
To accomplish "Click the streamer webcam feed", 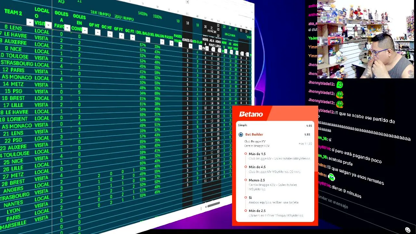I will coord(366,39).
